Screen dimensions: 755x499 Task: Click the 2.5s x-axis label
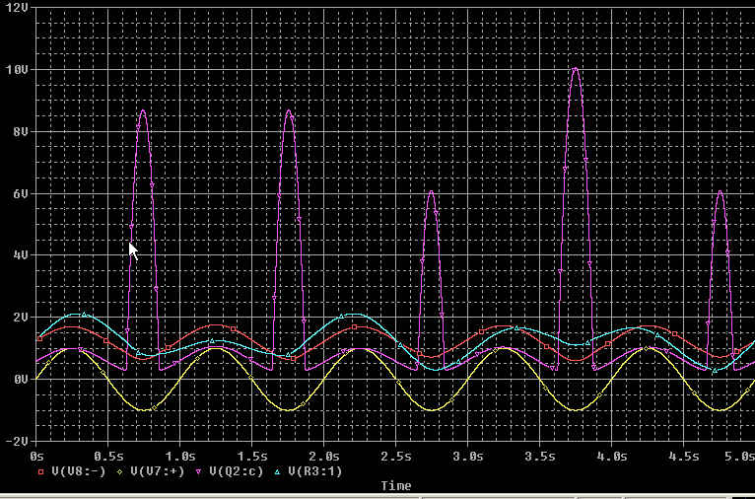(x=396, y=456)
